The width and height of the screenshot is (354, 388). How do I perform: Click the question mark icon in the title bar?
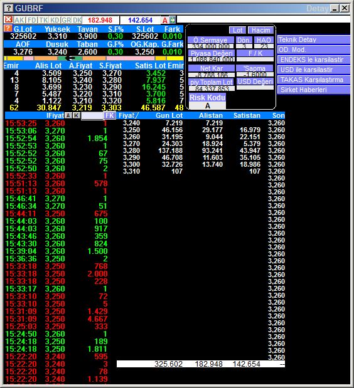8,8
